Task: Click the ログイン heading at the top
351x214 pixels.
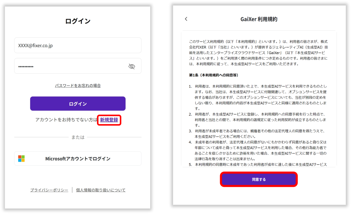Action: coord(78,21)
